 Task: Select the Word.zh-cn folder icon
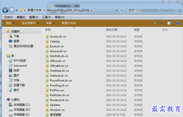coord(47,110)
